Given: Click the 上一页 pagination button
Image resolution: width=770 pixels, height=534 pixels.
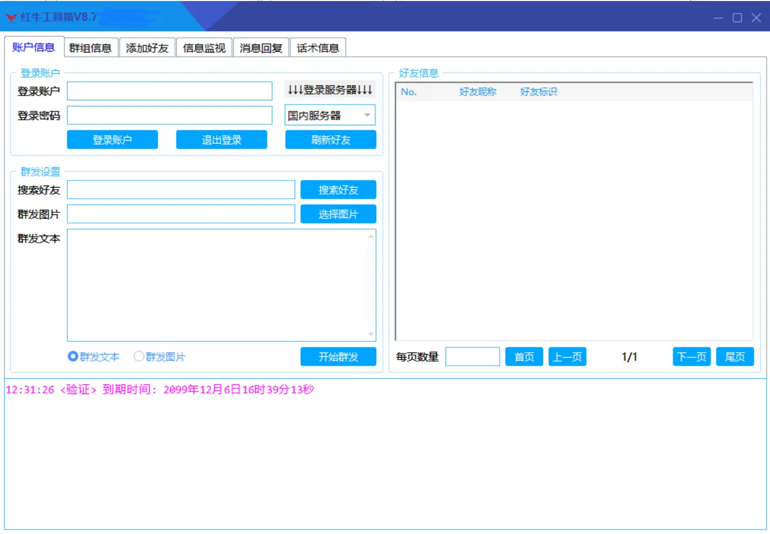Looking at the screenshot, I should [x=567, y=357].
